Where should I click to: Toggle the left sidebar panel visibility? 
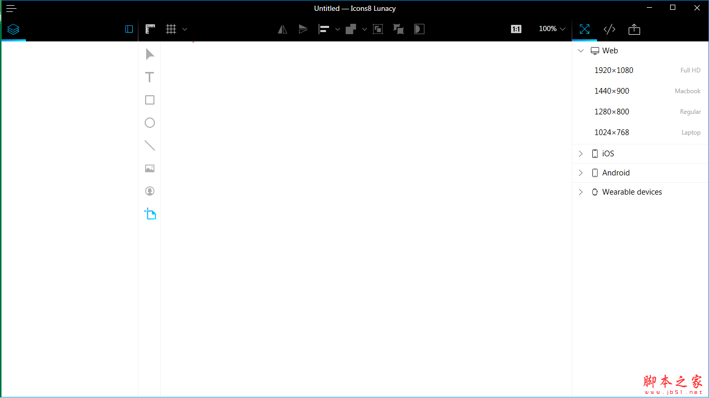click(129, 29)
